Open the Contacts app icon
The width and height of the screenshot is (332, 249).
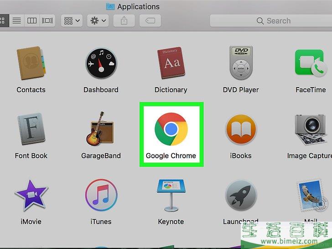tap(31, 63)
